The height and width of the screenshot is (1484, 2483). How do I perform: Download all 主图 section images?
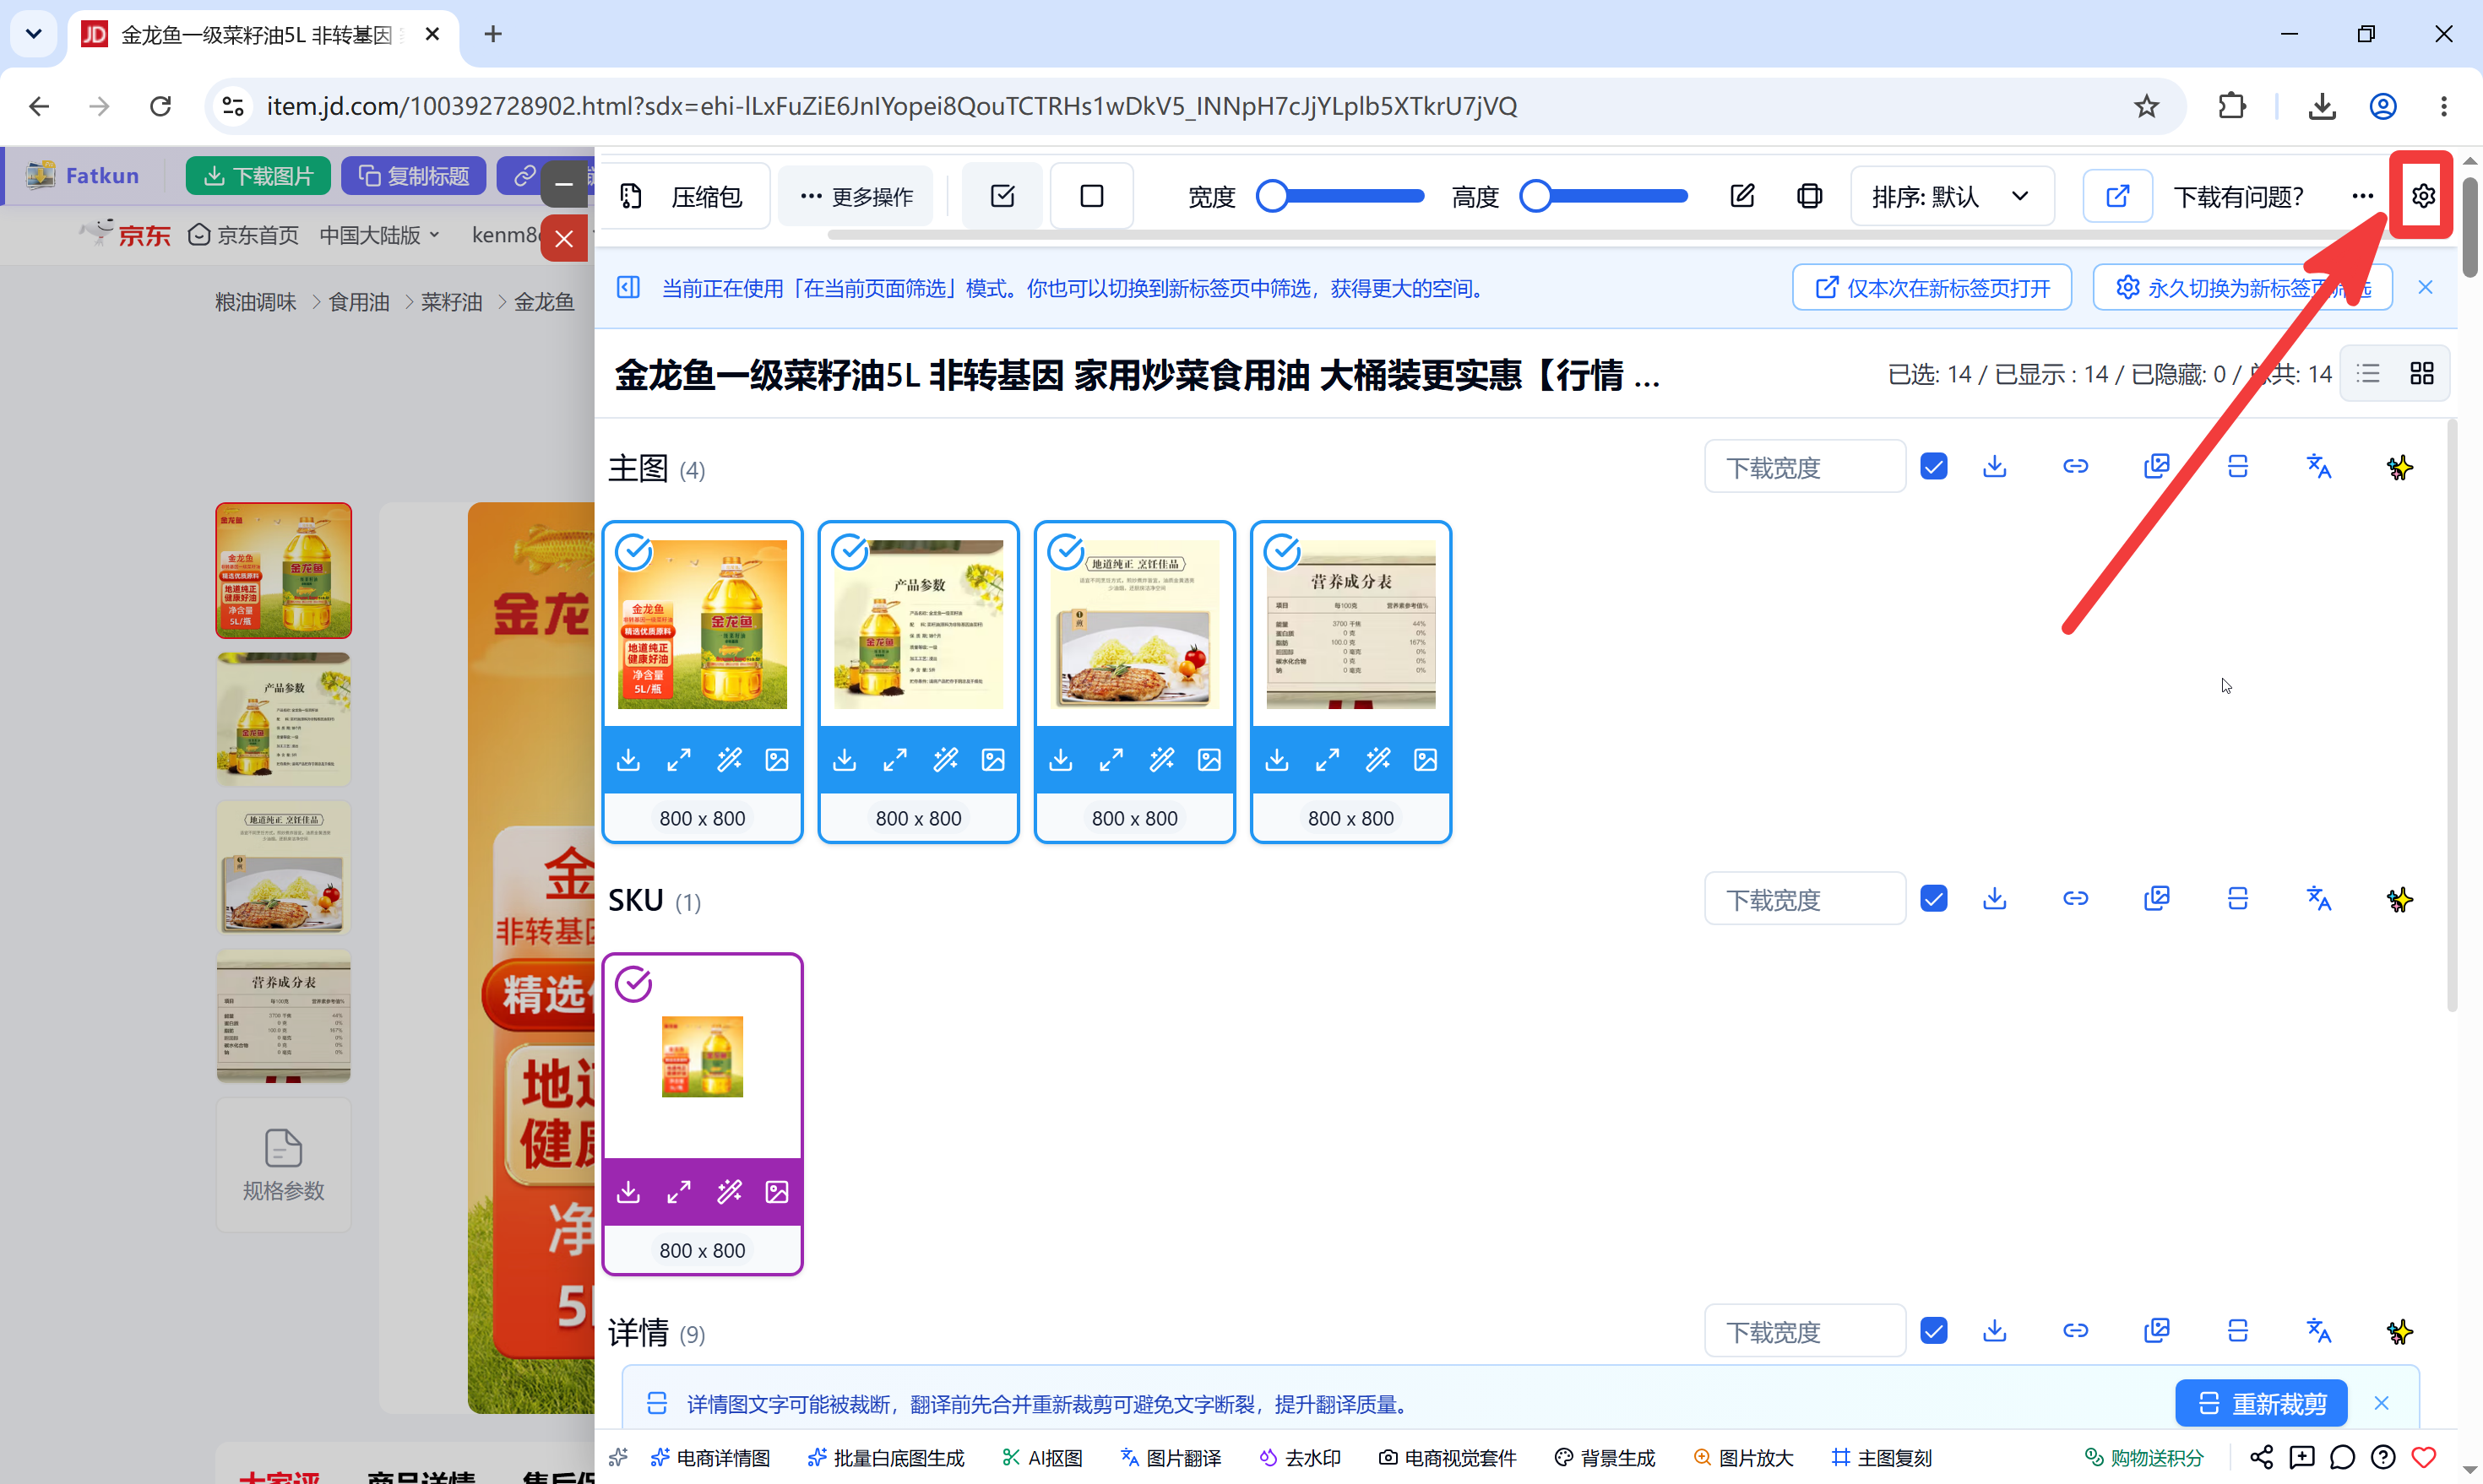[x=1994, y=467]
